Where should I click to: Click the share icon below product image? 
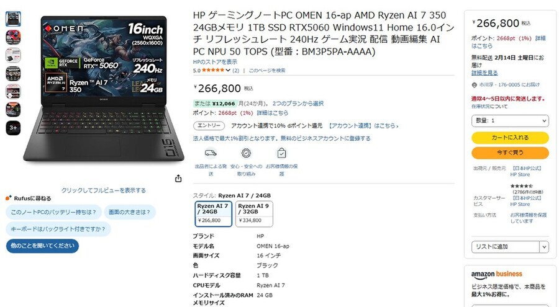[178, 179]
